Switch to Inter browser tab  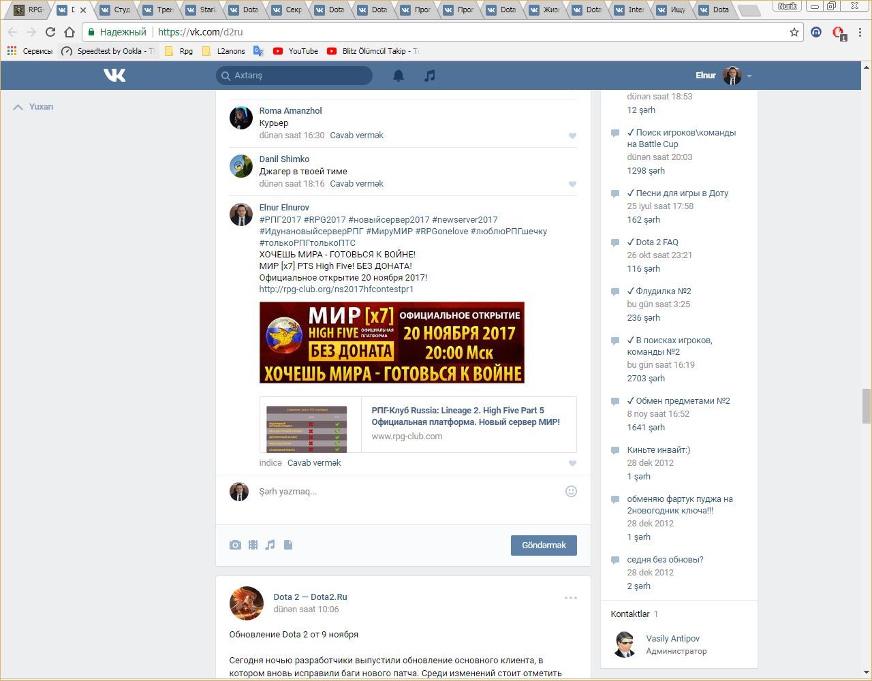[628, 10]
